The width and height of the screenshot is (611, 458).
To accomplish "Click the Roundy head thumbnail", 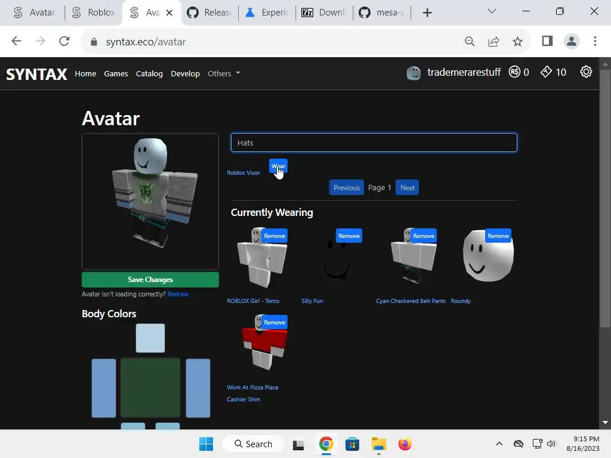I will [x=488, y=256].
